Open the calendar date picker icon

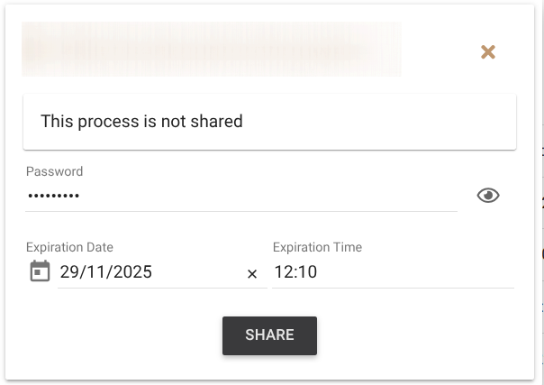(40, 271)
